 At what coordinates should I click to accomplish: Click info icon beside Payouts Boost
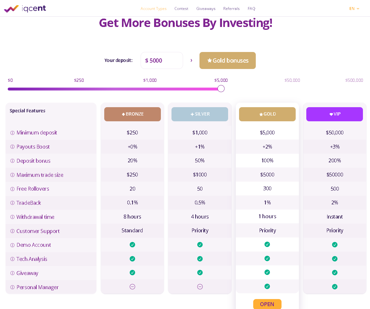pyautogui.click(x=13, y=147)
